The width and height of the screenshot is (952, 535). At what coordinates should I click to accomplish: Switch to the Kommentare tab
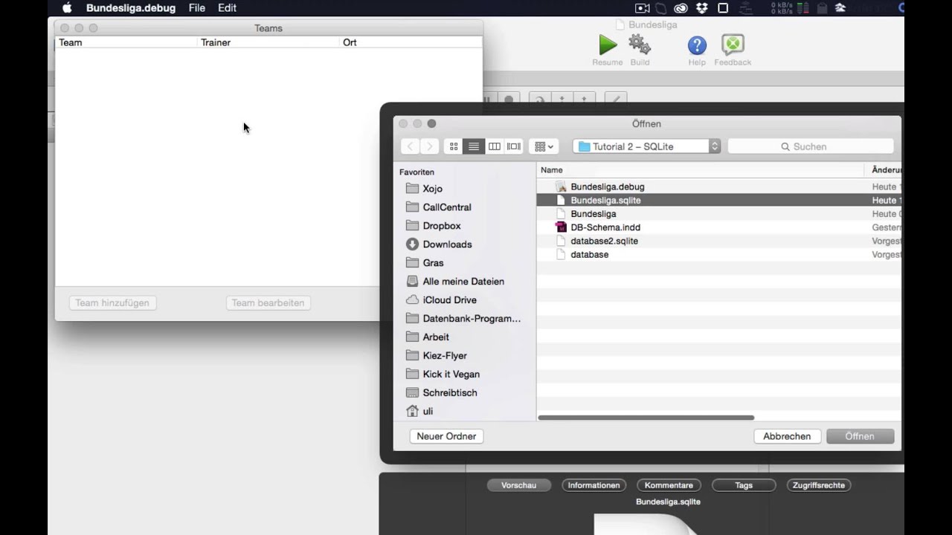click(x=669, y=485)
